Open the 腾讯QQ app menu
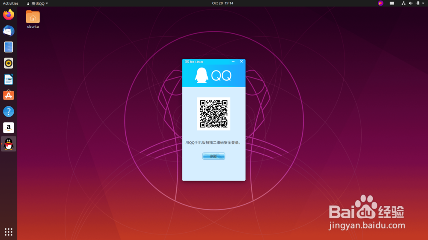This screenshot has height=240, width=428. (37, 3)
